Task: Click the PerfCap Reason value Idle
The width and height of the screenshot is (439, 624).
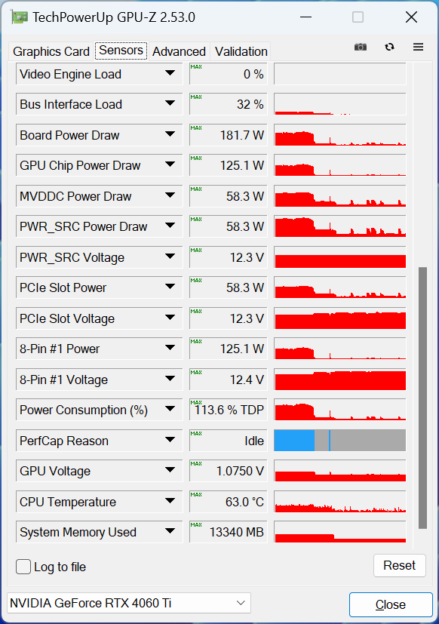Action: tap(228, 441)
